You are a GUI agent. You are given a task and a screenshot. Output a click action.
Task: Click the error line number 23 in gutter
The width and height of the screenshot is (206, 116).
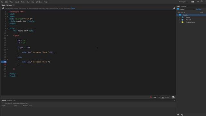(x=5, y=64)
